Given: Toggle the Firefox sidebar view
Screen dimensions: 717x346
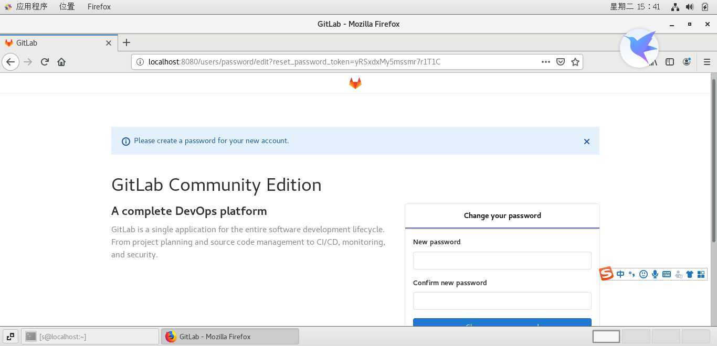Looking at the screenshot, I should (670, 62).
